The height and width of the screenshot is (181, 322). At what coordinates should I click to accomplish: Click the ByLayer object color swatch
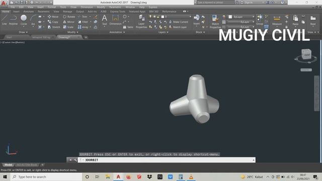pos(230,17)
